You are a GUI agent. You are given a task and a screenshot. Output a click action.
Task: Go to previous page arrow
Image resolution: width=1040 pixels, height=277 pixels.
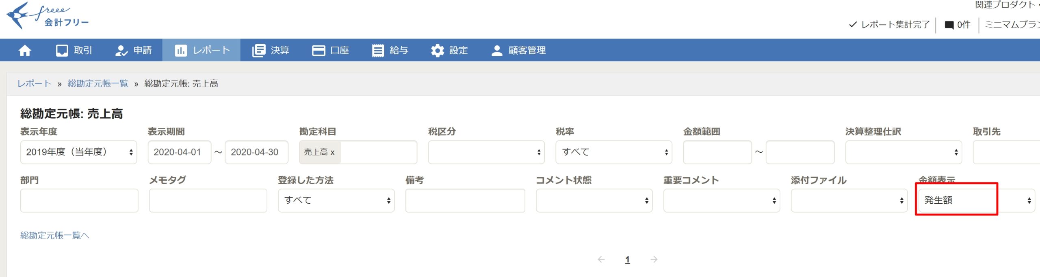click(601, 259)
